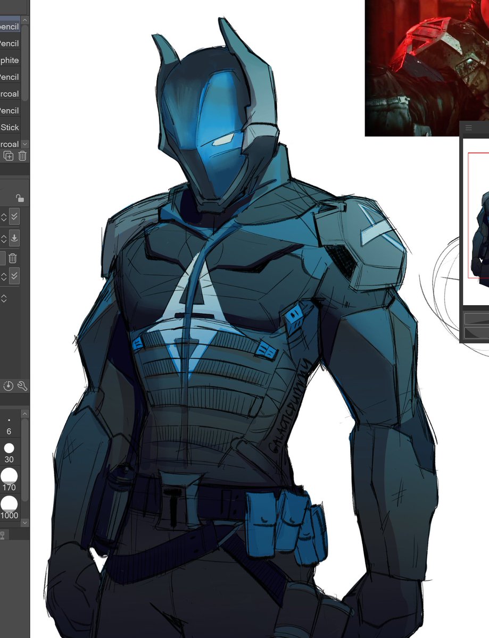The width and height of the screenshot is (489, 638).
Task: Reset tool to initial settings clock icon
Action: pos(8,386)
